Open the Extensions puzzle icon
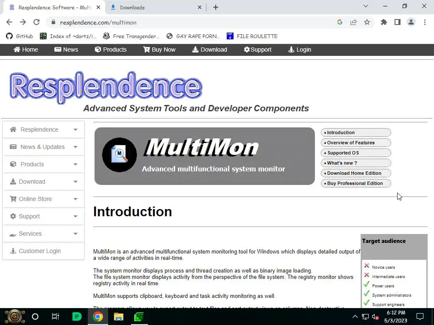The width and height of the screenshot is (434, 325). (x=384, y=22)
